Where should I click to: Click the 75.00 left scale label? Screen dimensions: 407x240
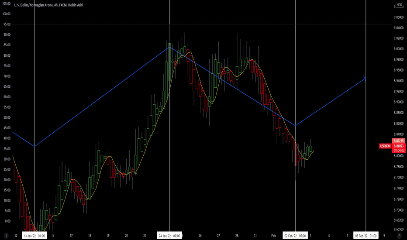click(x=7, y=66)
